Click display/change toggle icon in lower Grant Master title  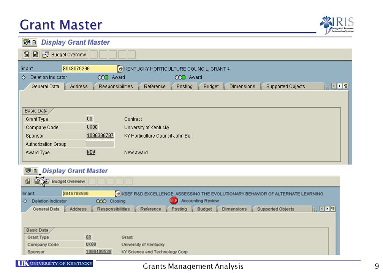[28, 171]
